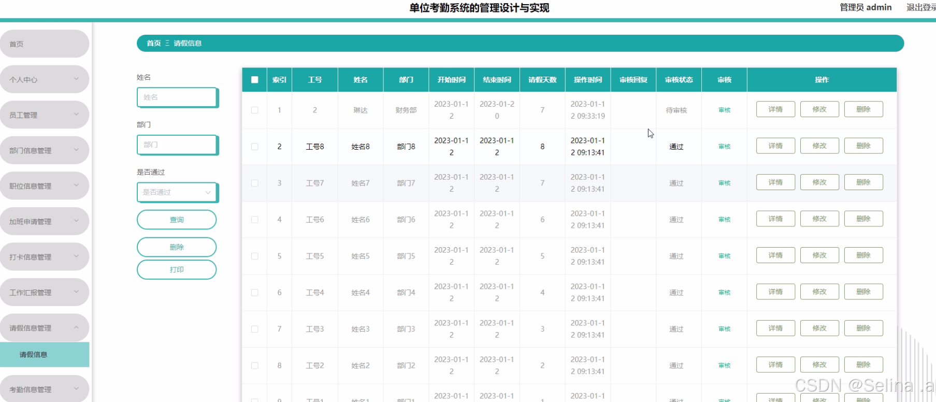This screenshot has height=402, width=936.
Task: Click the 财务部 department cell
Action: tap(406, 110)
